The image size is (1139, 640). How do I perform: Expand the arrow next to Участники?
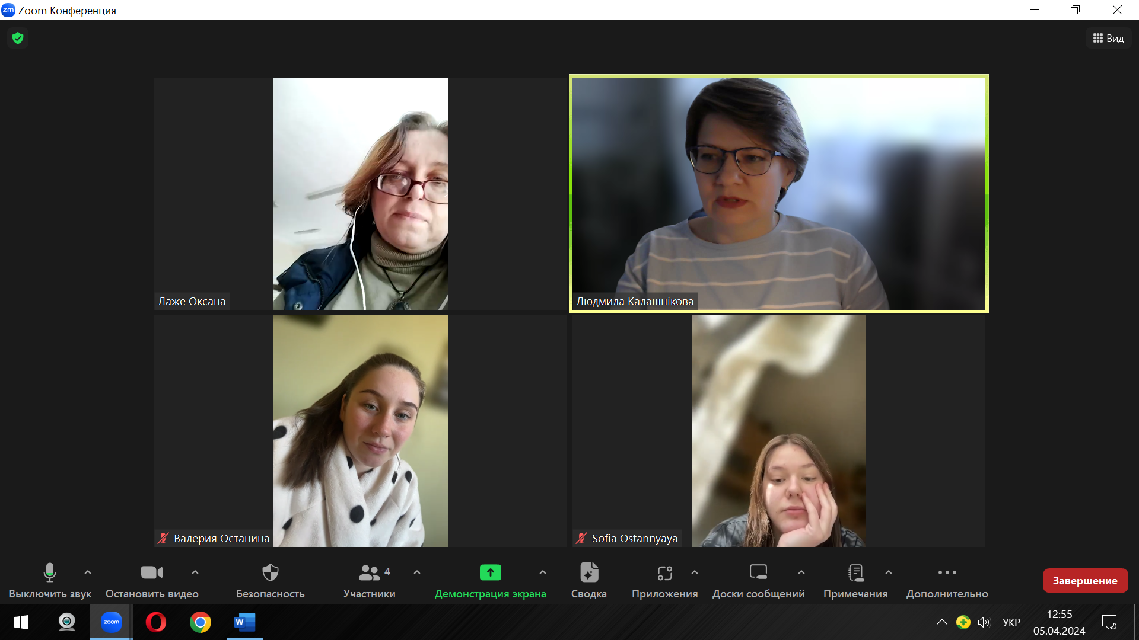(417, 572)
